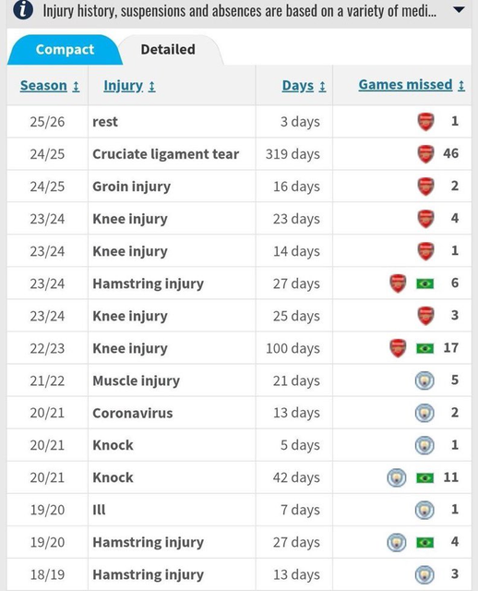The width and height of the screenshot is (478, 591).
Task: Click Manchester City crest in Muscle injury row
Action: tap(424, 380)
